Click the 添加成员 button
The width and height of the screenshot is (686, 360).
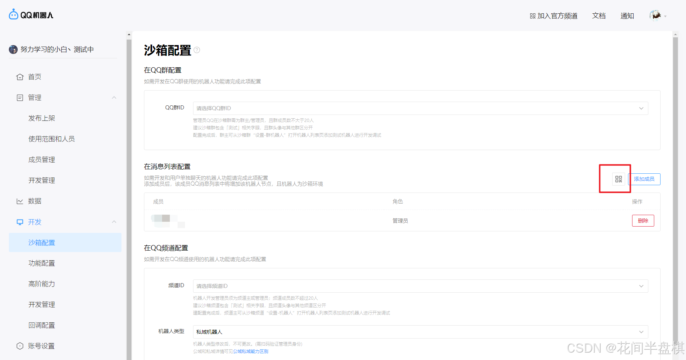click(644, 179)
